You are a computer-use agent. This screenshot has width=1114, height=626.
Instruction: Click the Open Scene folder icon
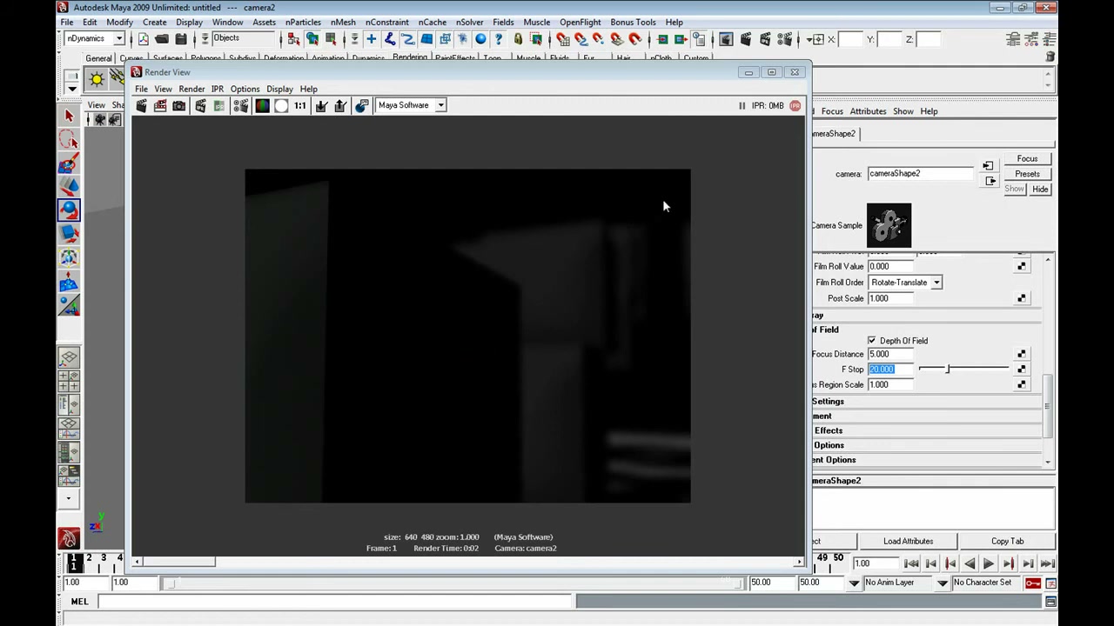pos(162,39)
